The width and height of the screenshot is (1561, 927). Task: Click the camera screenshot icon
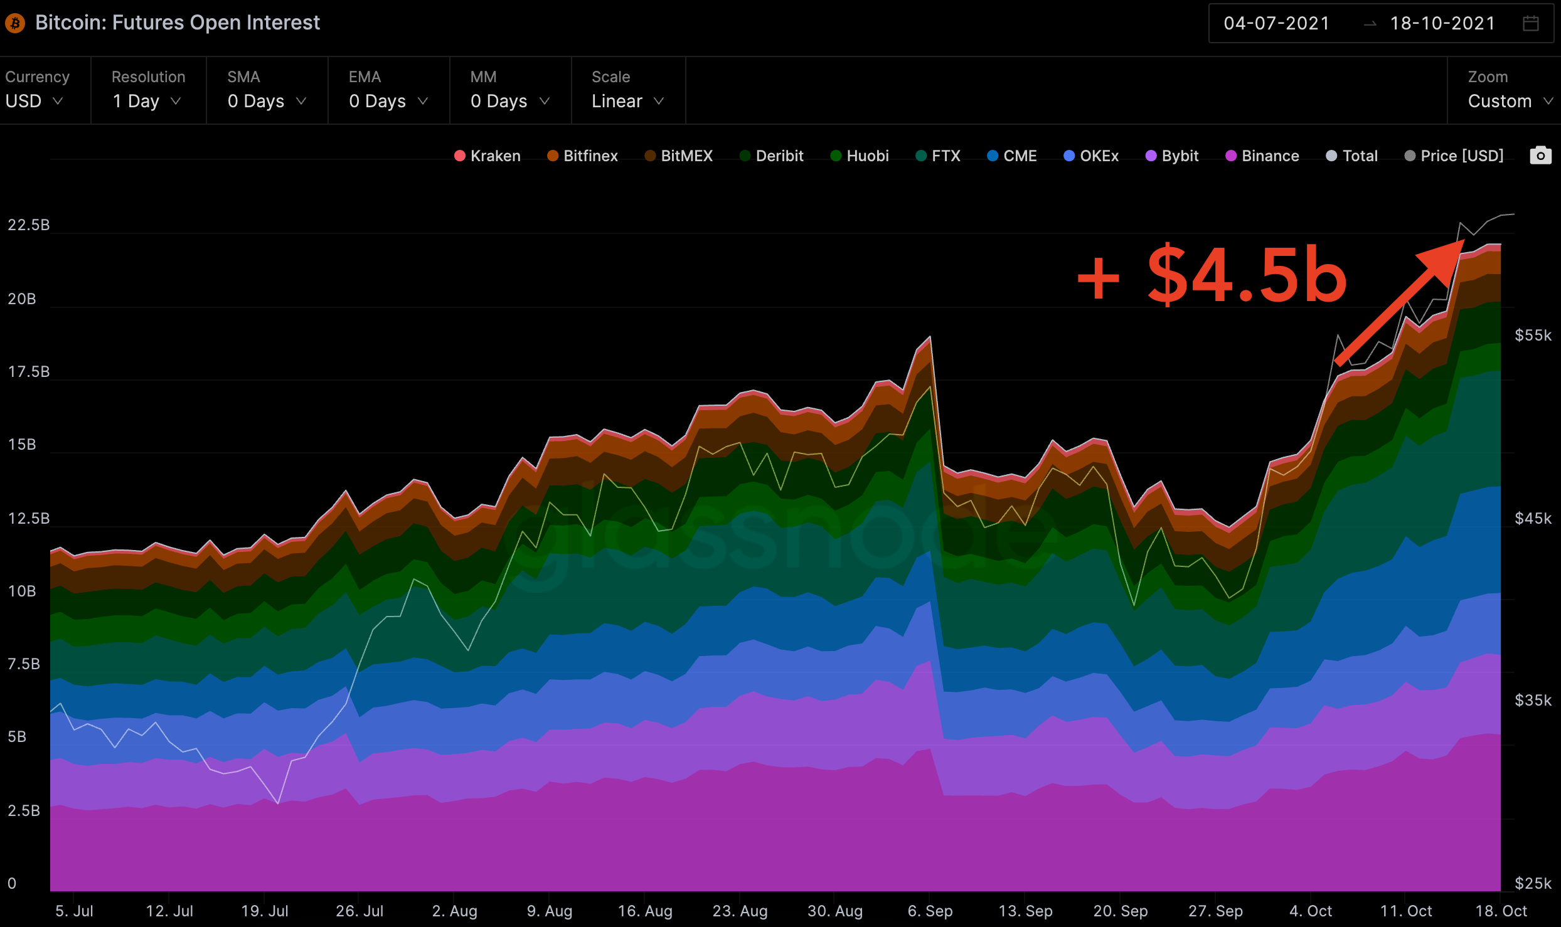pyautogui.click(x=1540, y=156)
